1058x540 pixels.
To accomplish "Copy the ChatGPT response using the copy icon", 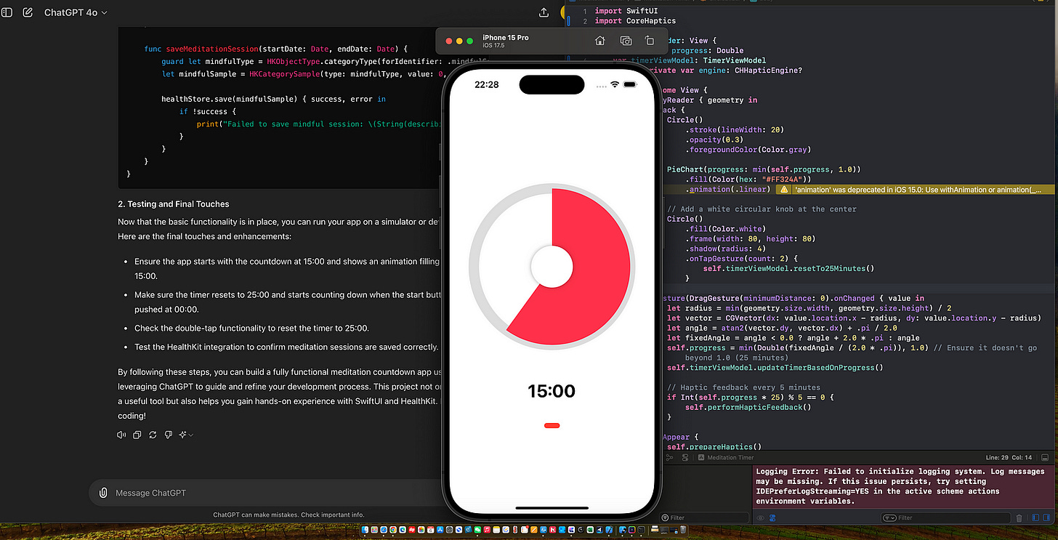I will [x=137, y=435].
